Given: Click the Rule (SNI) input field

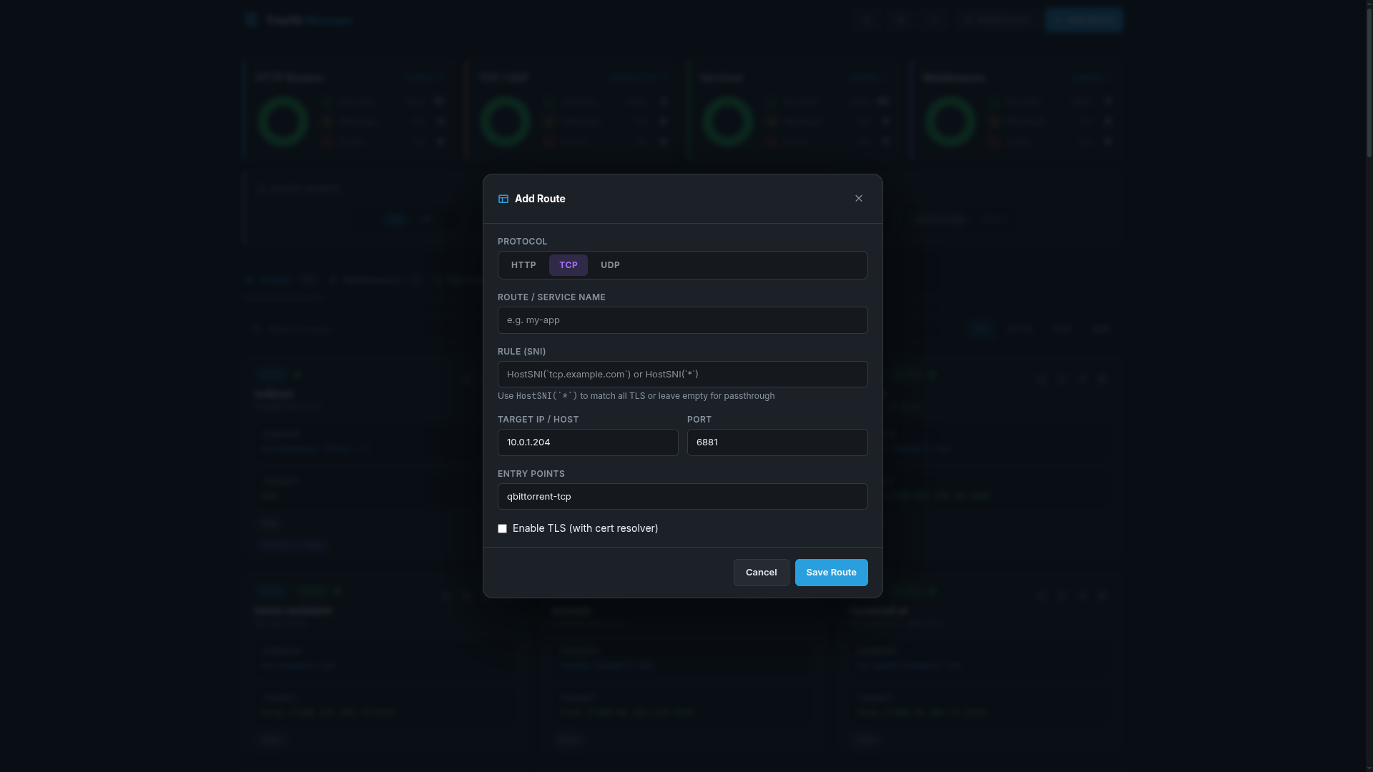Looking at the screenshot, I should [x=682, y=374].
